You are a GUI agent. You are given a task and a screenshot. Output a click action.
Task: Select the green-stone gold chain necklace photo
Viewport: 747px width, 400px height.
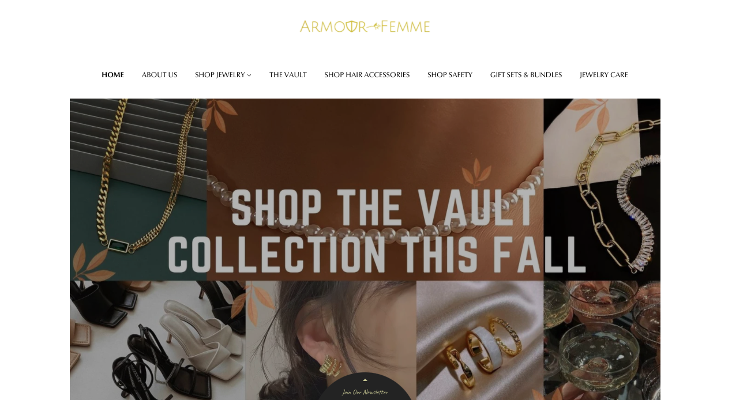(138, 190)
